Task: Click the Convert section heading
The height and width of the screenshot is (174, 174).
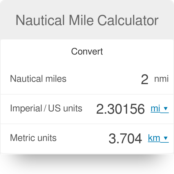Action: [x=87, y=52]
